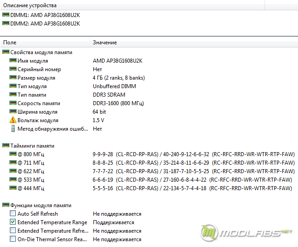This screenshot has width=298, height=247.
Task: Select the Скорость памяти field label
Action: (x=39, y=103)
